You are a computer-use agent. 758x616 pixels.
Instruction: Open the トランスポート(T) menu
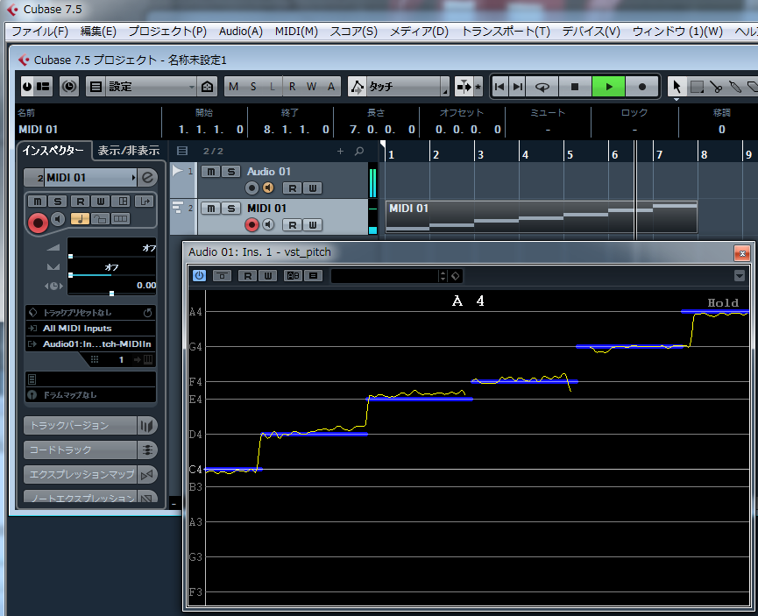506,32
